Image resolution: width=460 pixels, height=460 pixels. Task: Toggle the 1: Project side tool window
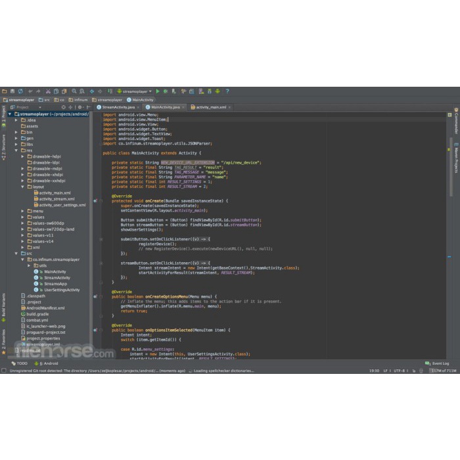pos(3,116)
